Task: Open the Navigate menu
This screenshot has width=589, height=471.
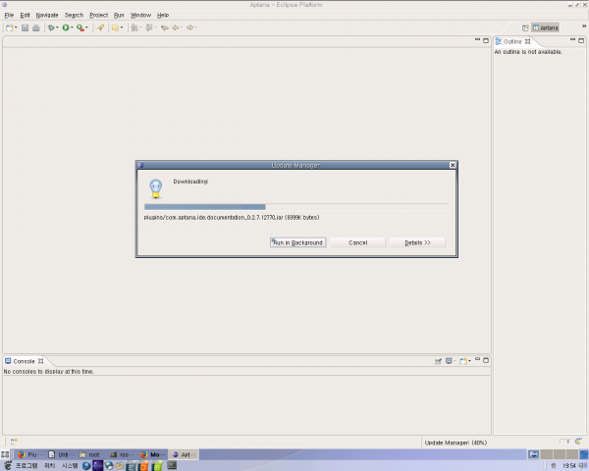Action: 47,16
